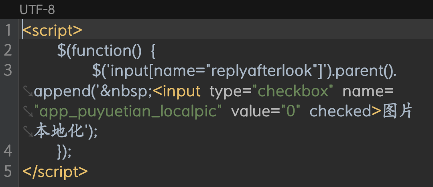The height and width of the screenshot is (187, 433).
Task: Click the append( call text
Action: [x=65, y=91]
